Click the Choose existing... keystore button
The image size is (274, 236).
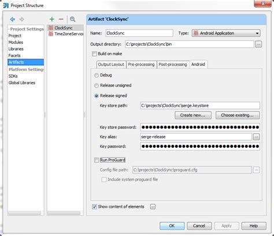[238, 115]
